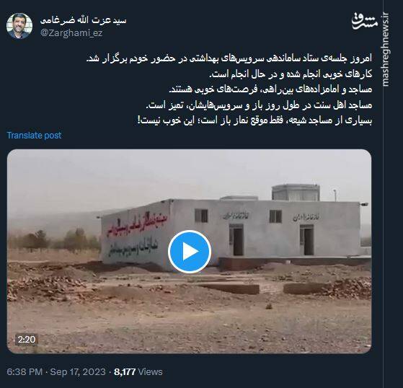The image size is (403, 388).
Task: Click the 2:20 video duration badge
Action: (27, 340)
